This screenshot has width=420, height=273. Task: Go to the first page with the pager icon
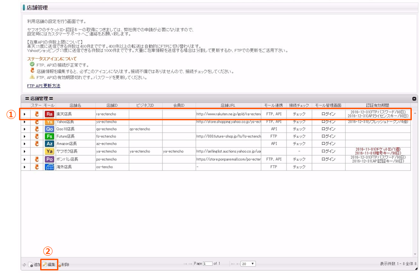[x=185, y=264]
